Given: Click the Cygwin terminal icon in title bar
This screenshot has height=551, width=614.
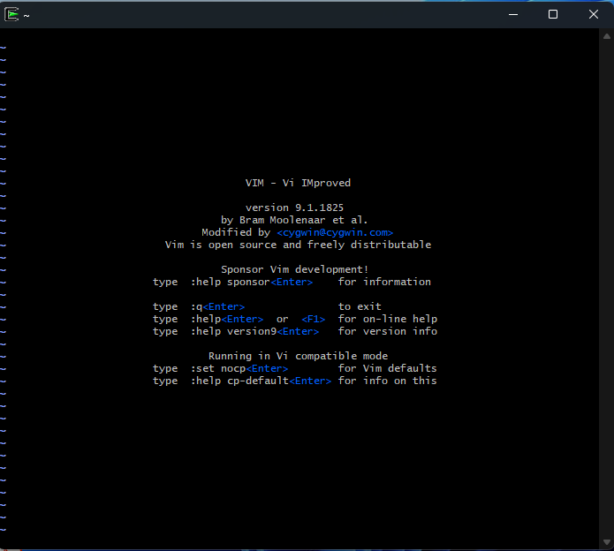Looking at the screenshot, I should [x=12, y=14].
